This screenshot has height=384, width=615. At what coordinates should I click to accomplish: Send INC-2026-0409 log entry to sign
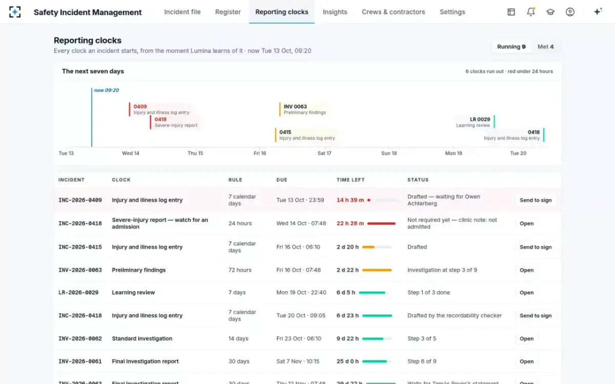tap(536, 200)
